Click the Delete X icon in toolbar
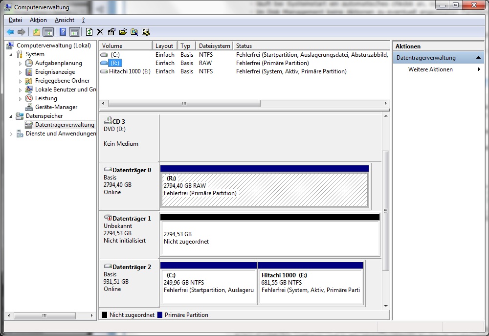The image size is (489, 336). pos(100,32)
